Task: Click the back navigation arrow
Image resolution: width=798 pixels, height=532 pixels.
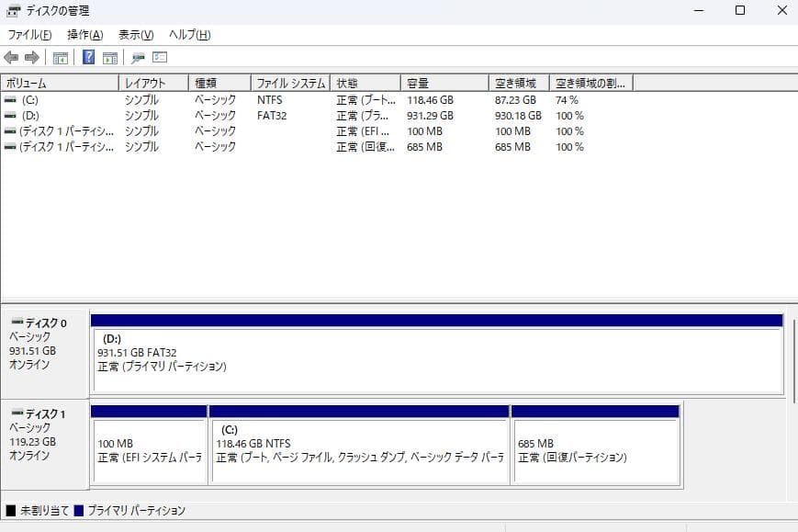Action: pos(11,57)
